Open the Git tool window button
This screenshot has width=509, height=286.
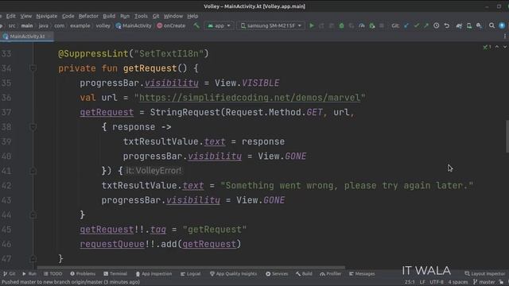(10, 274)
